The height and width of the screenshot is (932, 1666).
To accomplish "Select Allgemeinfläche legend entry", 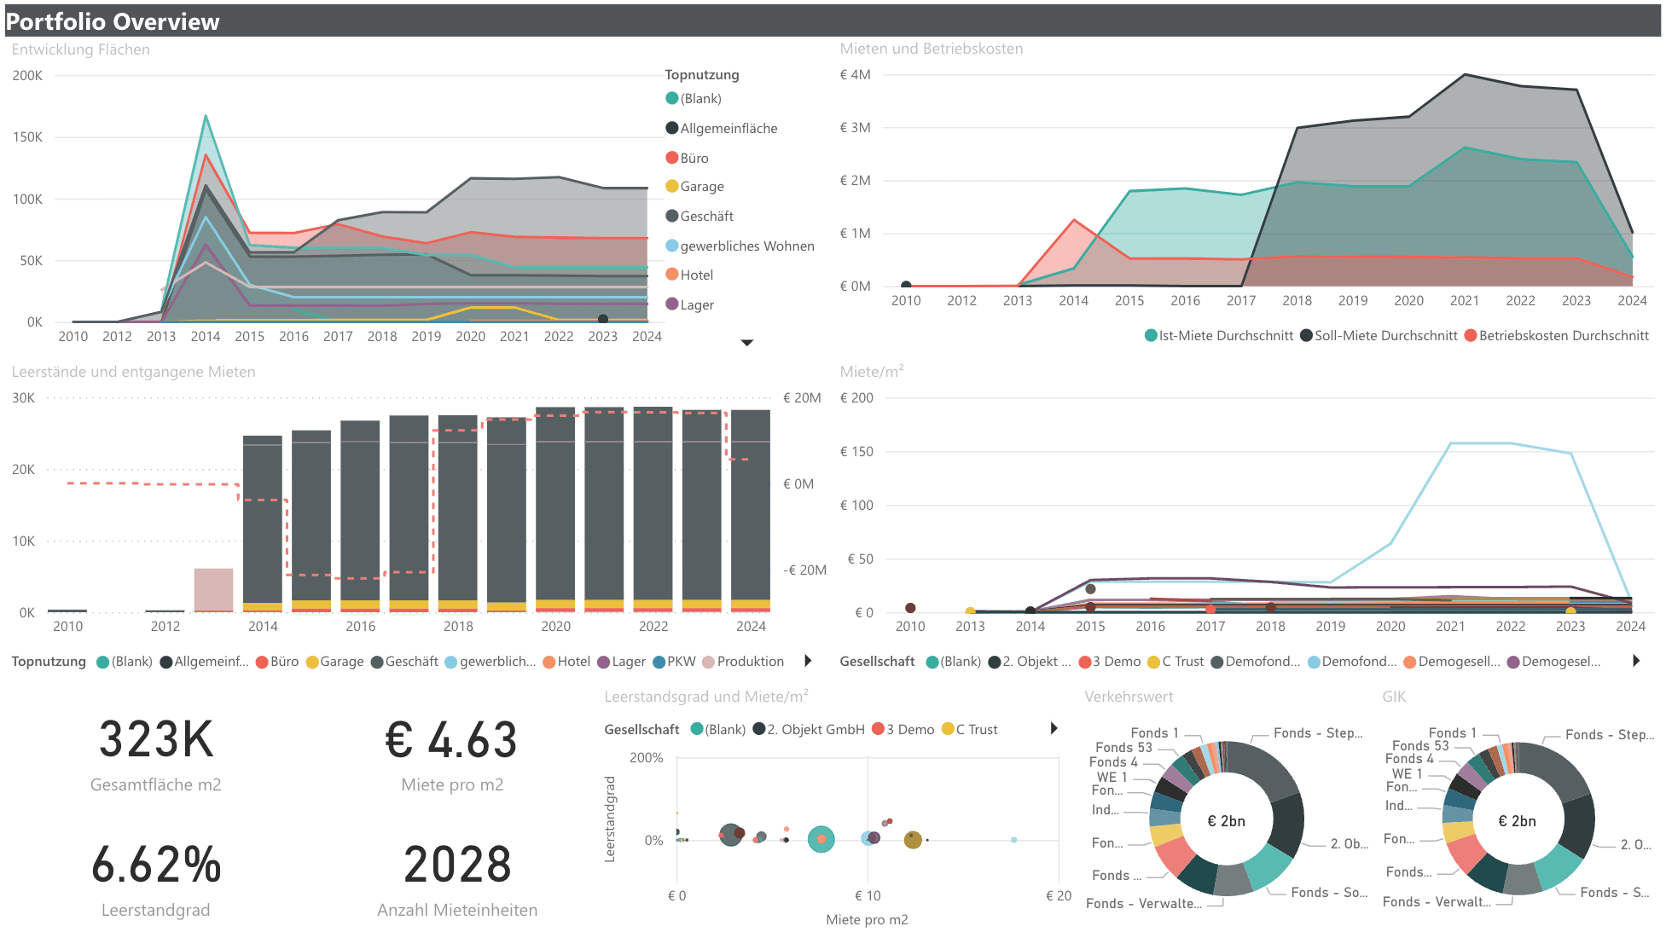I will [x=722, y=129].
